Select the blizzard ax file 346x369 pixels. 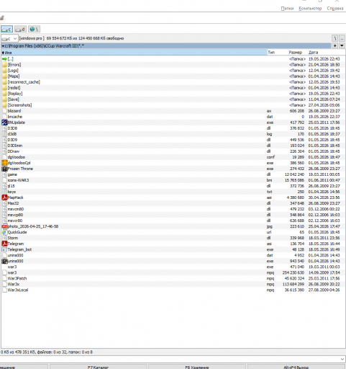173,111
